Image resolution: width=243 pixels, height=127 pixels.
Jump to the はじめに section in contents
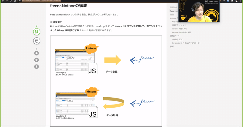coord(174,7)
